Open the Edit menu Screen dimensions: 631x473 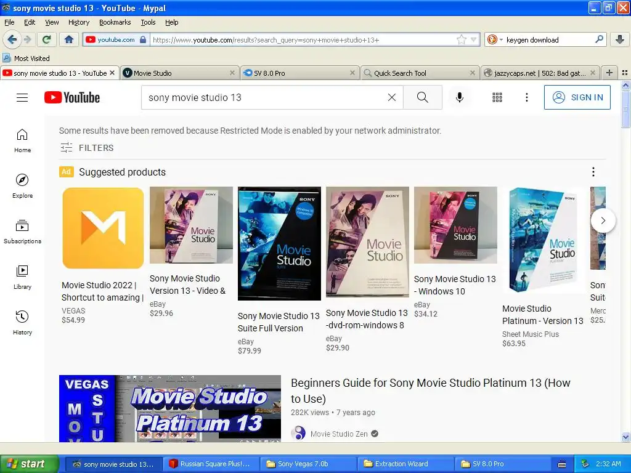click(x=30, y=22)
